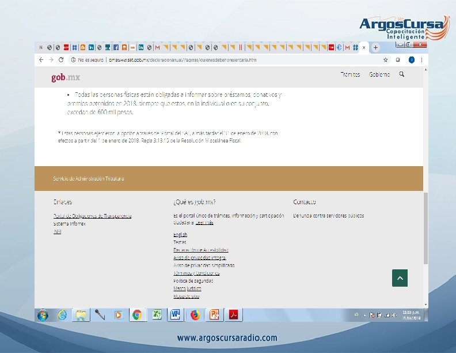Open PowerPoint from the taskbar

214,315
